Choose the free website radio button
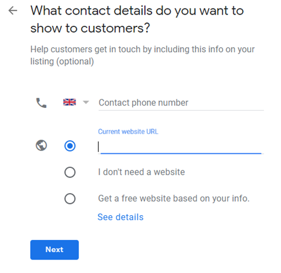This screenshot has width=281, height=273. point(70,198)
